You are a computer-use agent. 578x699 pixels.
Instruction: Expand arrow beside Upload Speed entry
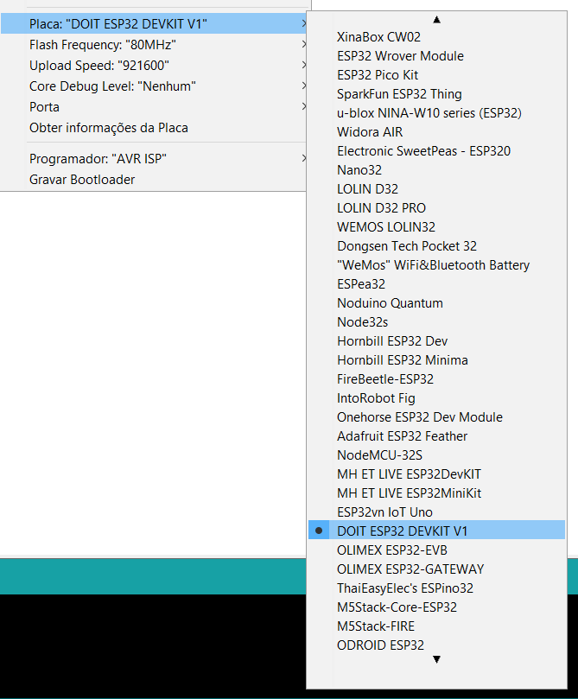(x=303, y=65)
